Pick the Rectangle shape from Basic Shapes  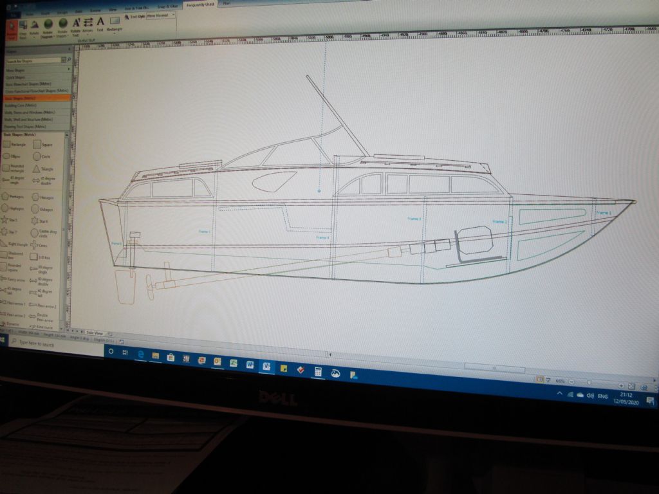click(14, 144)
